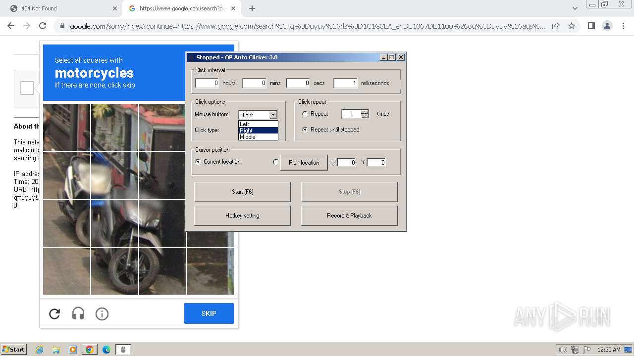The width and height of the screenshot is (634, 356).
Task: Open the Start menu
Action: 14,350
